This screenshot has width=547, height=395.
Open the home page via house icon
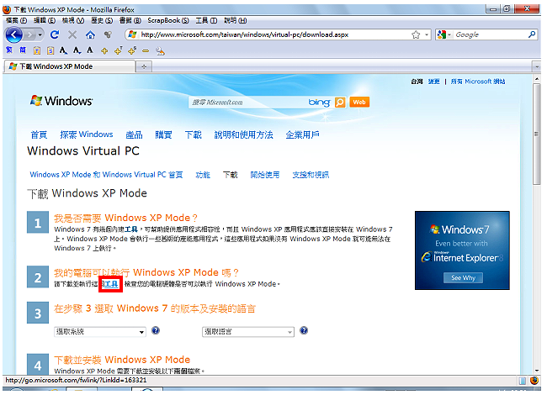click(x=90, y=34)
